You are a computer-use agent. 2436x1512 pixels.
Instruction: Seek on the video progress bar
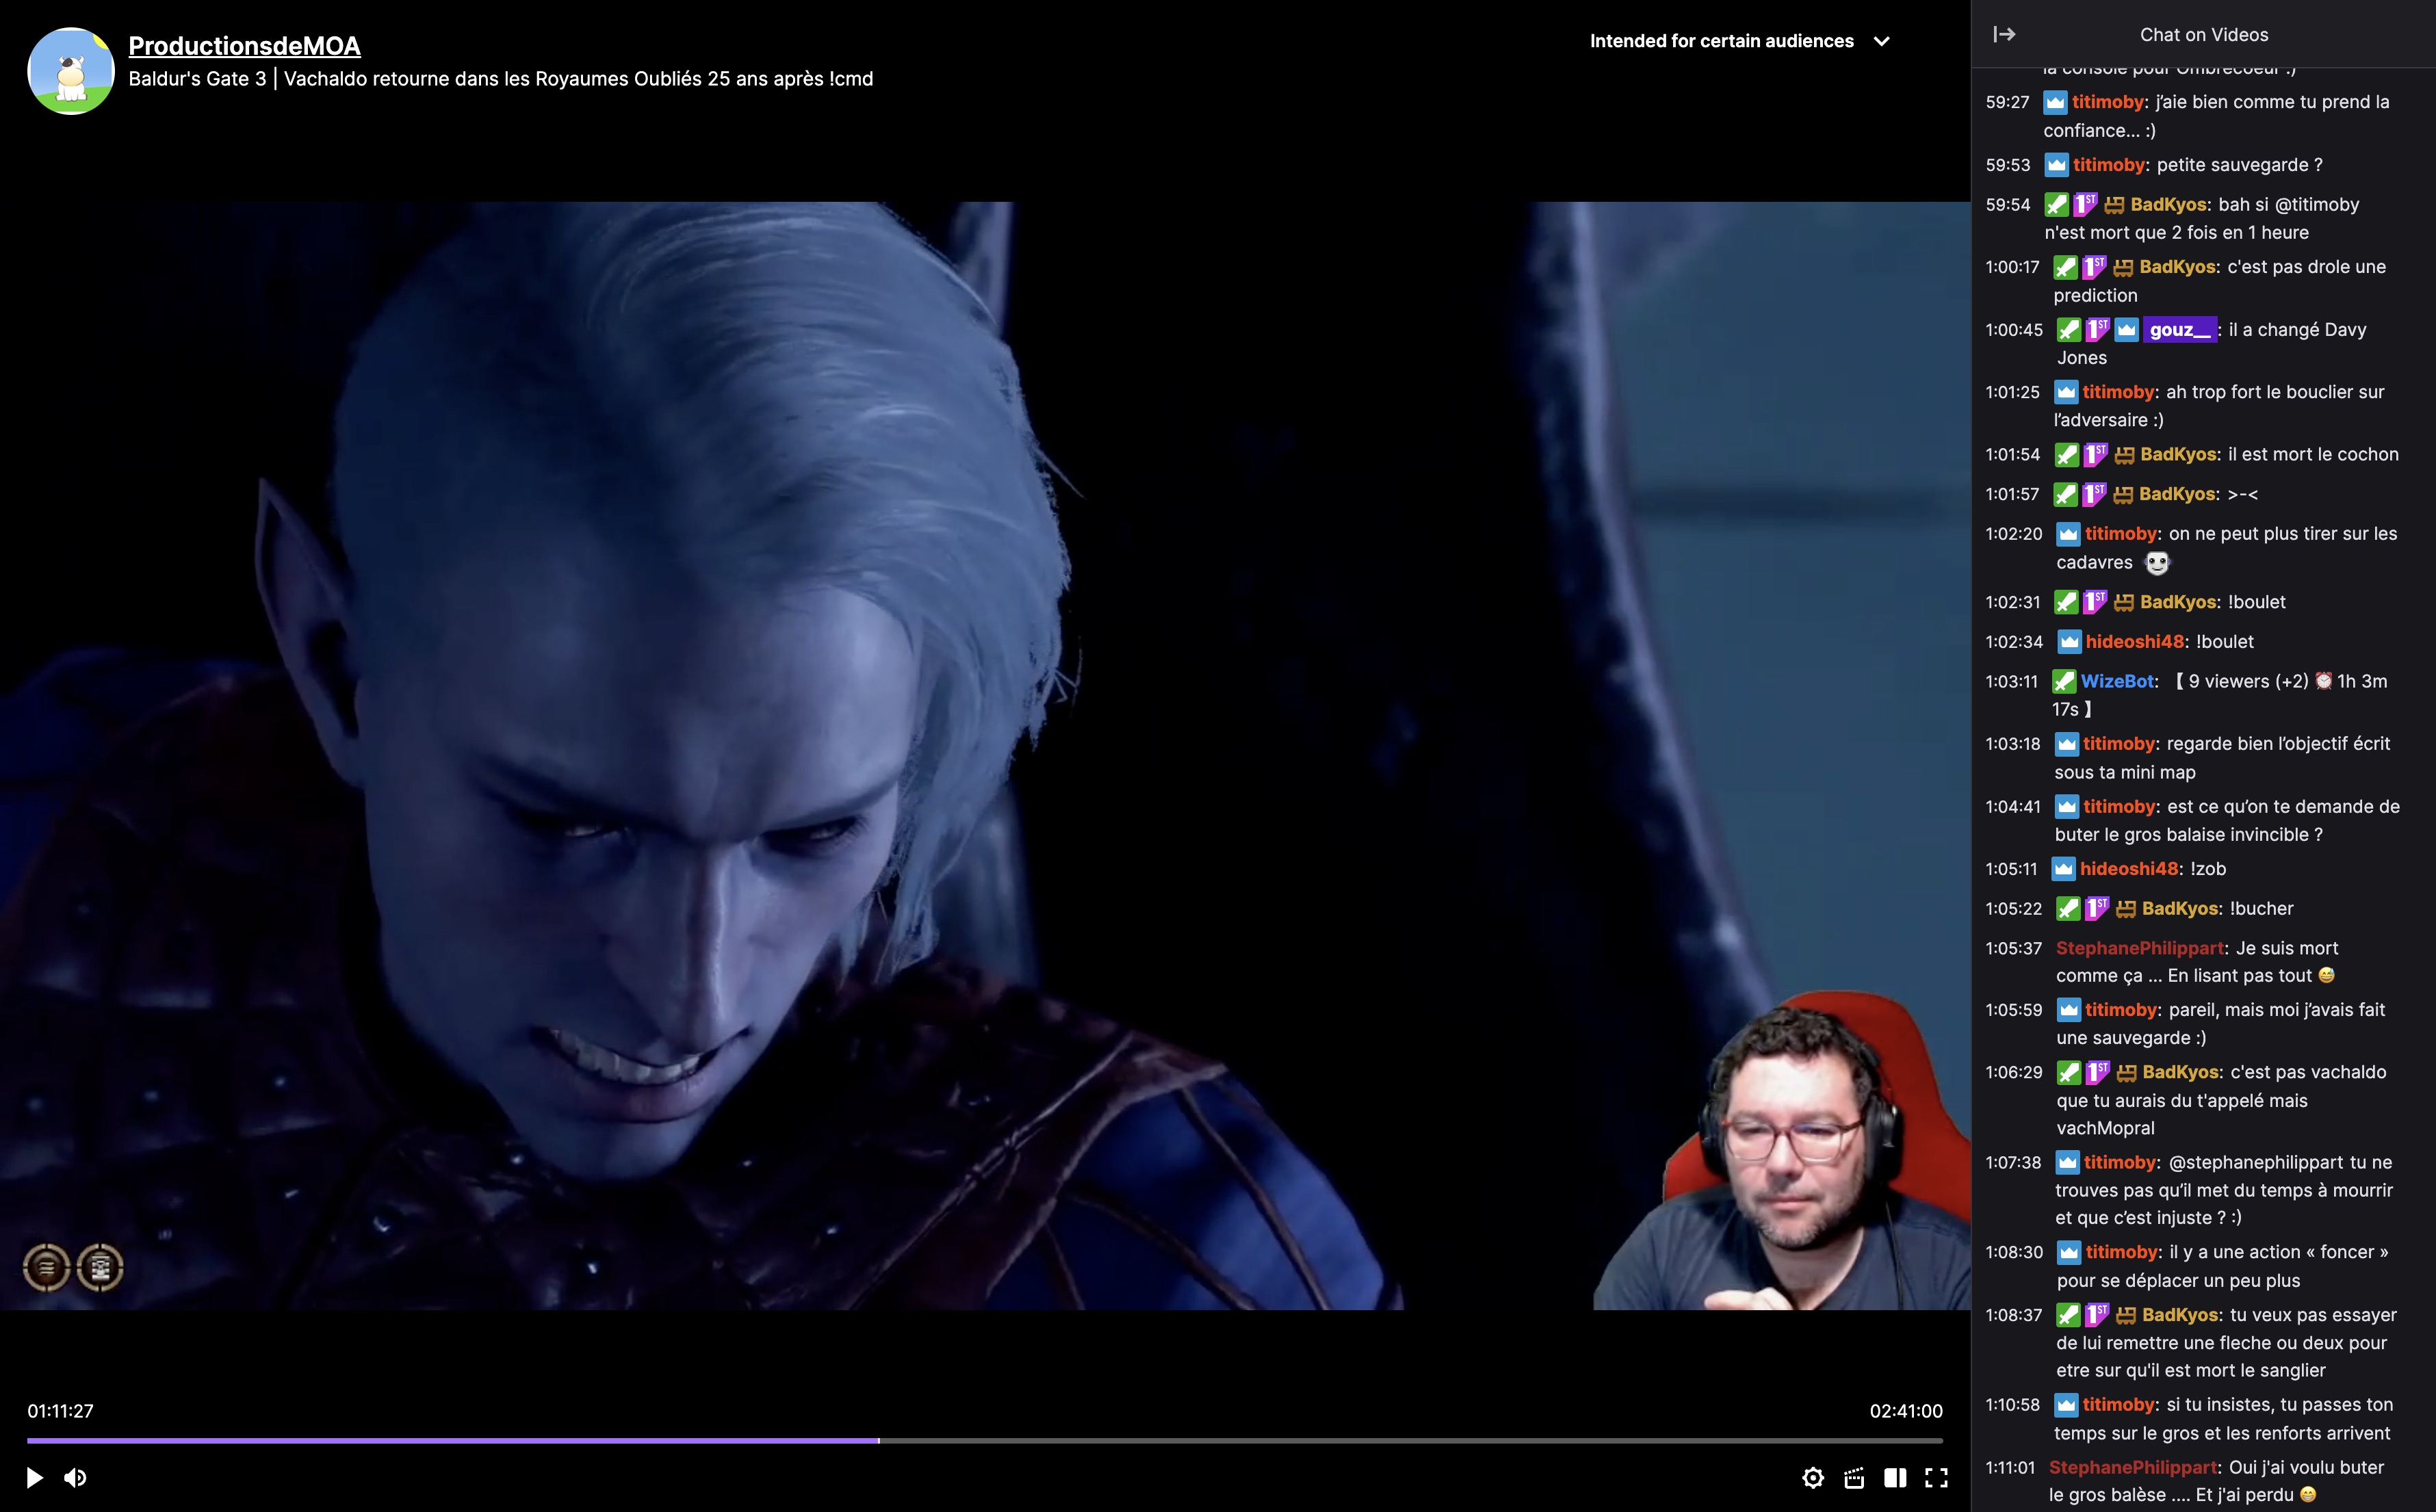[x=984, y=1440]
